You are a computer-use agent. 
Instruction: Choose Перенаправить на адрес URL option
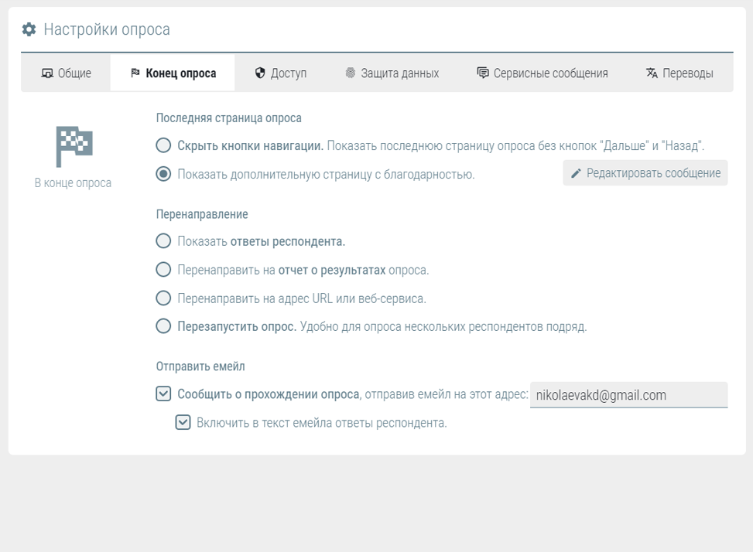pos(163,298)
